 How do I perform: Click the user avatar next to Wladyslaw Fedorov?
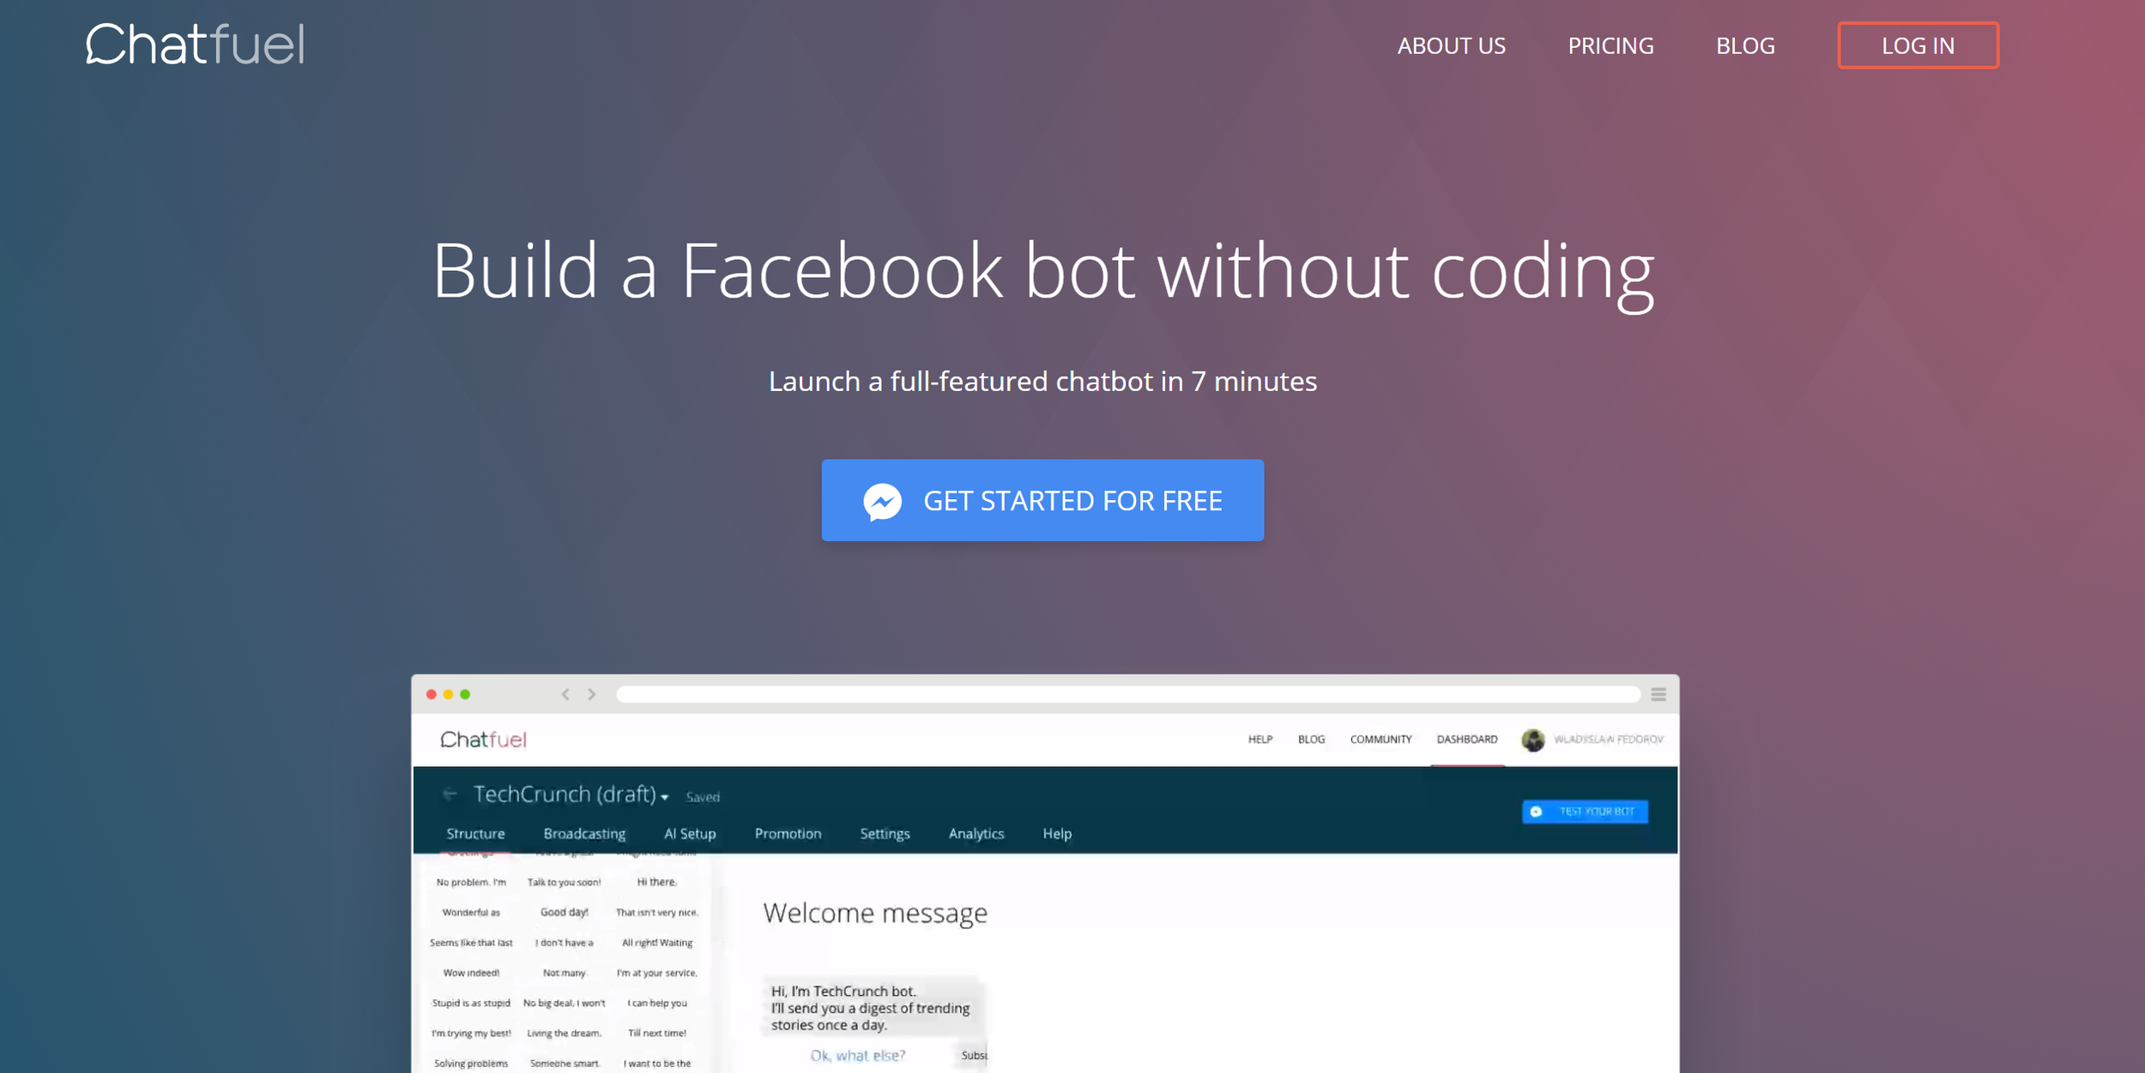(x=1532, y=739)
